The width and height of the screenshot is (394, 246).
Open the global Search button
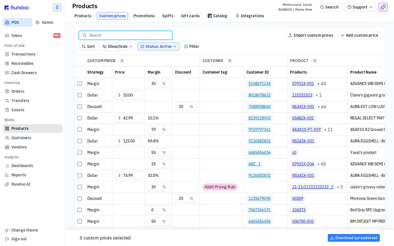pyautogui.click(x=329, y=7)
